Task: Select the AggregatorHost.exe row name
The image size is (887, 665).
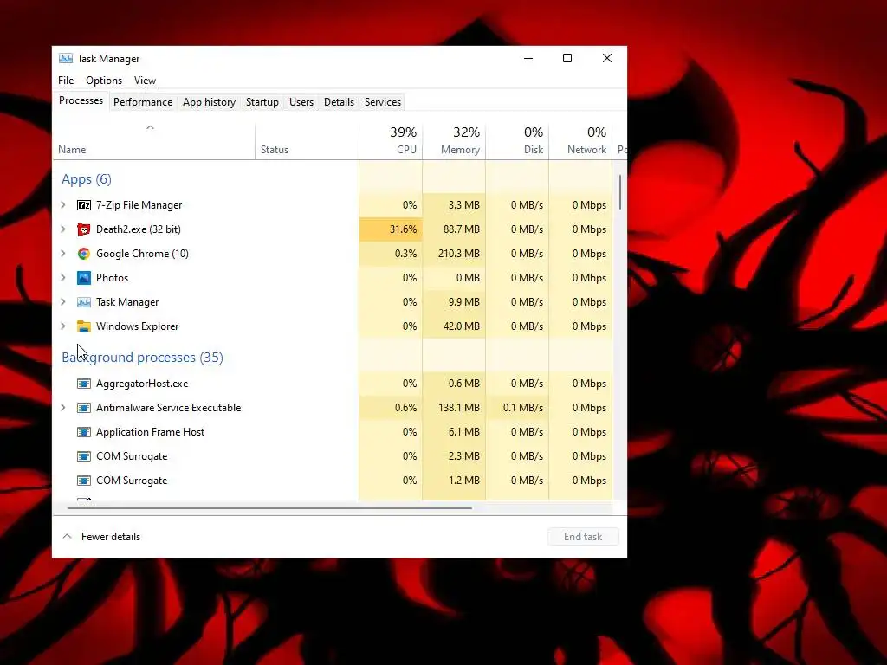Action: click(142, 384)
